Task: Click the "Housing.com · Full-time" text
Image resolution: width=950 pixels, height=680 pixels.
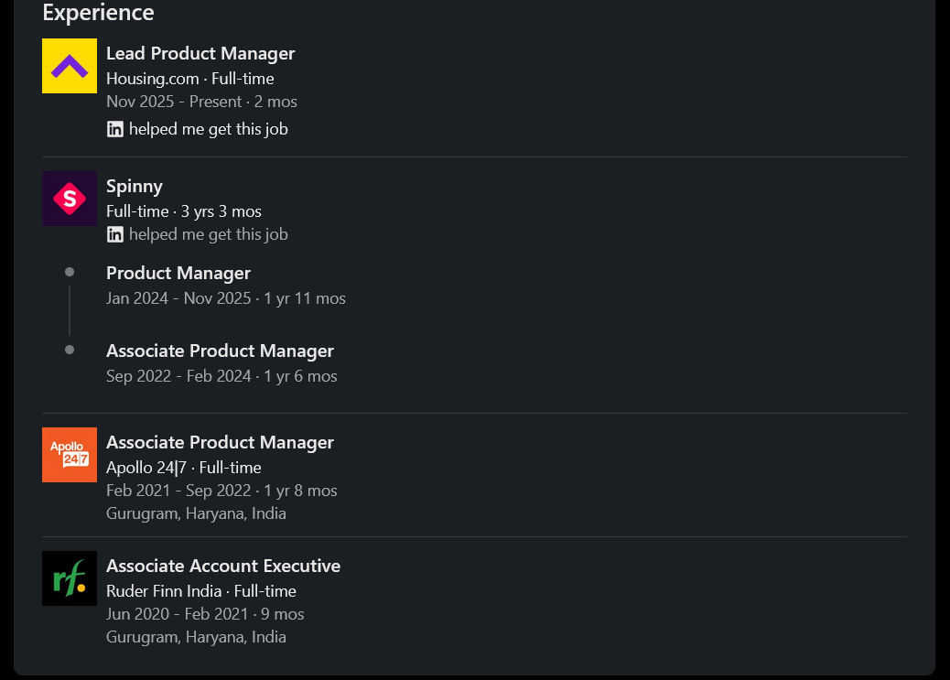Action: (x=190, y=79)
